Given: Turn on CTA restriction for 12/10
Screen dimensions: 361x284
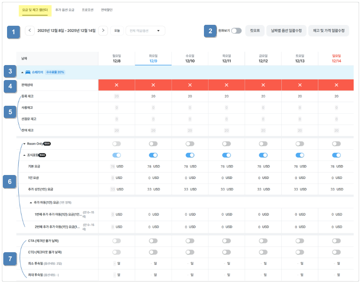Looking at the screenshot, I should pos(190,241).
